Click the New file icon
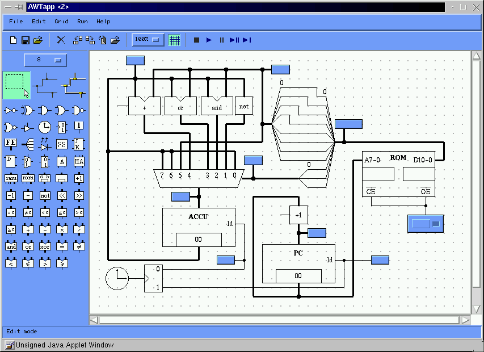Screen dimensions: 484x352 click(x=14, y=40)
